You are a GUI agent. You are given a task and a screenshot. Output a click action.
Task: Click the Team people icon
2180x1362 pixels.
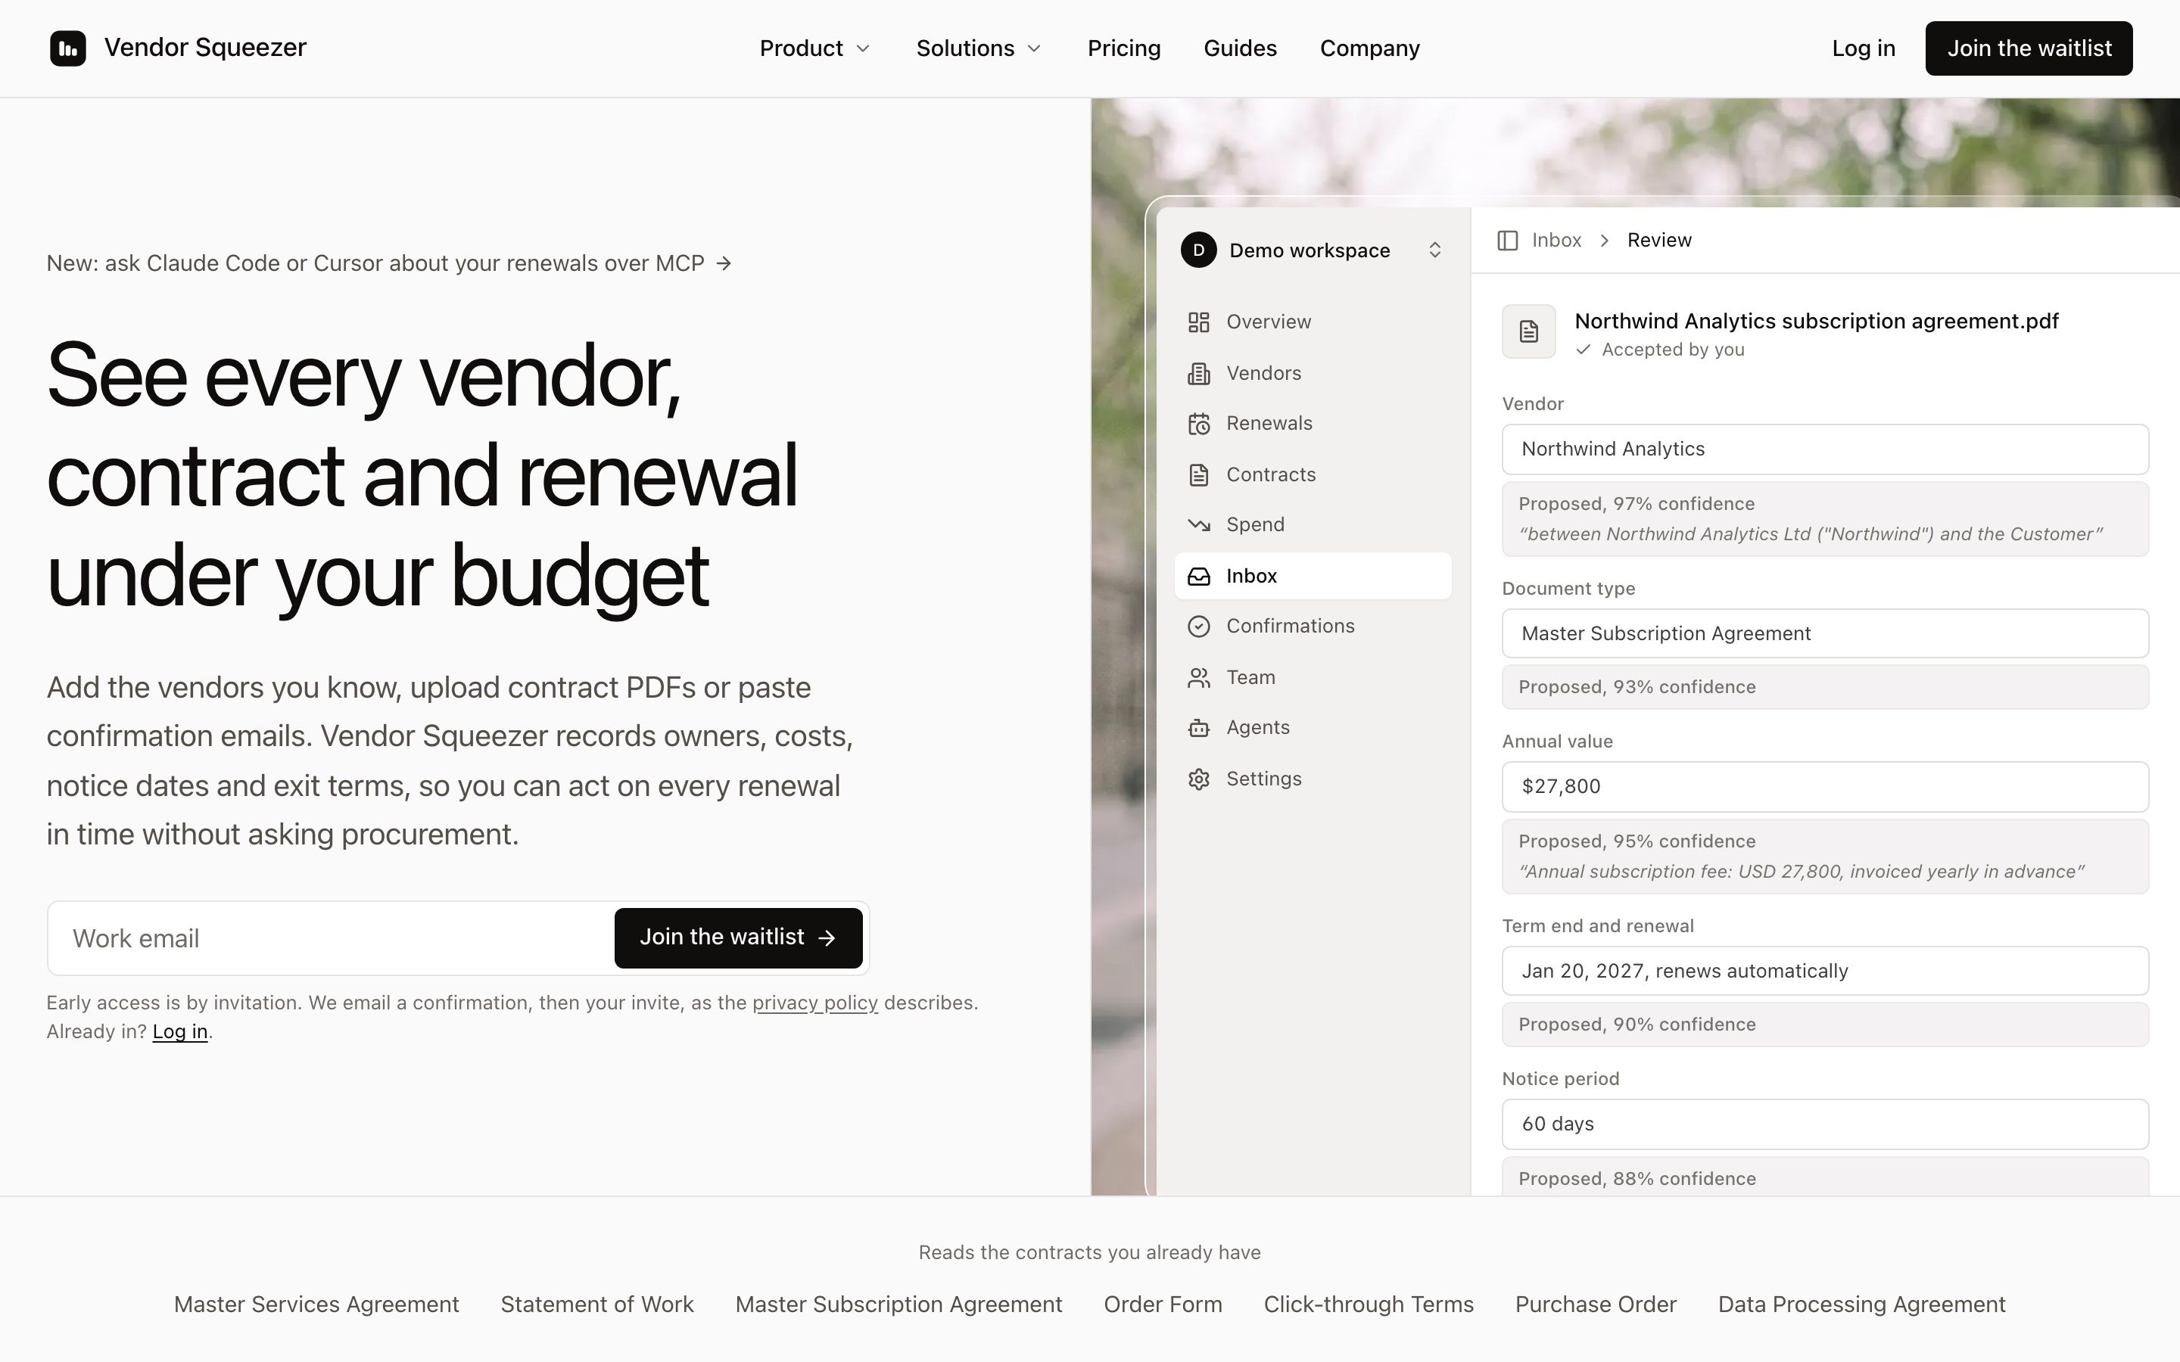tap(1198, 677)
